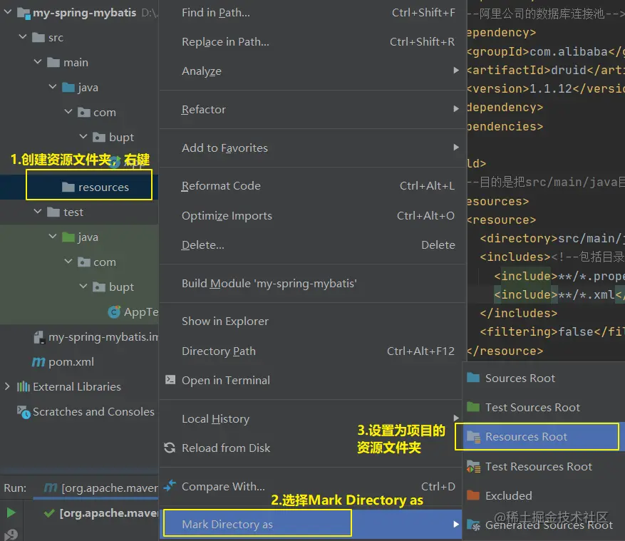This screenshot has height=541, width=625.
Task: Collapse the main java folder chevron
Action: (x=53, y=86)
